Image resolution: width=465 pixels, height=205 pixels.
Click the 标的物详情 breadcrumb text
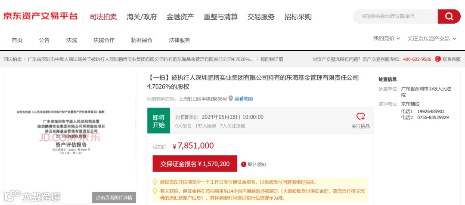(x=272, y=59)
